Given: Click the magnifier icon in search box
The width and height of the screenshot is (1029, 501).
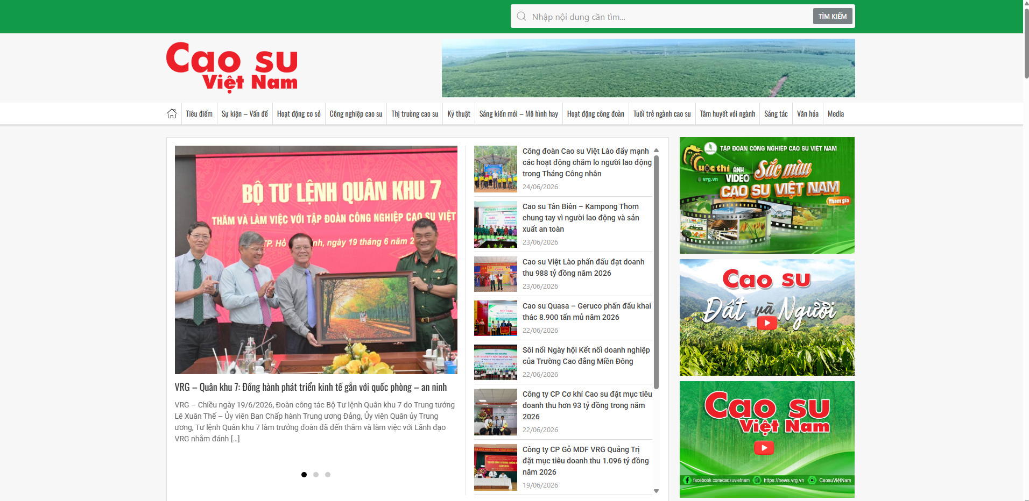Looking at the screenshot, I should point(521,16).
